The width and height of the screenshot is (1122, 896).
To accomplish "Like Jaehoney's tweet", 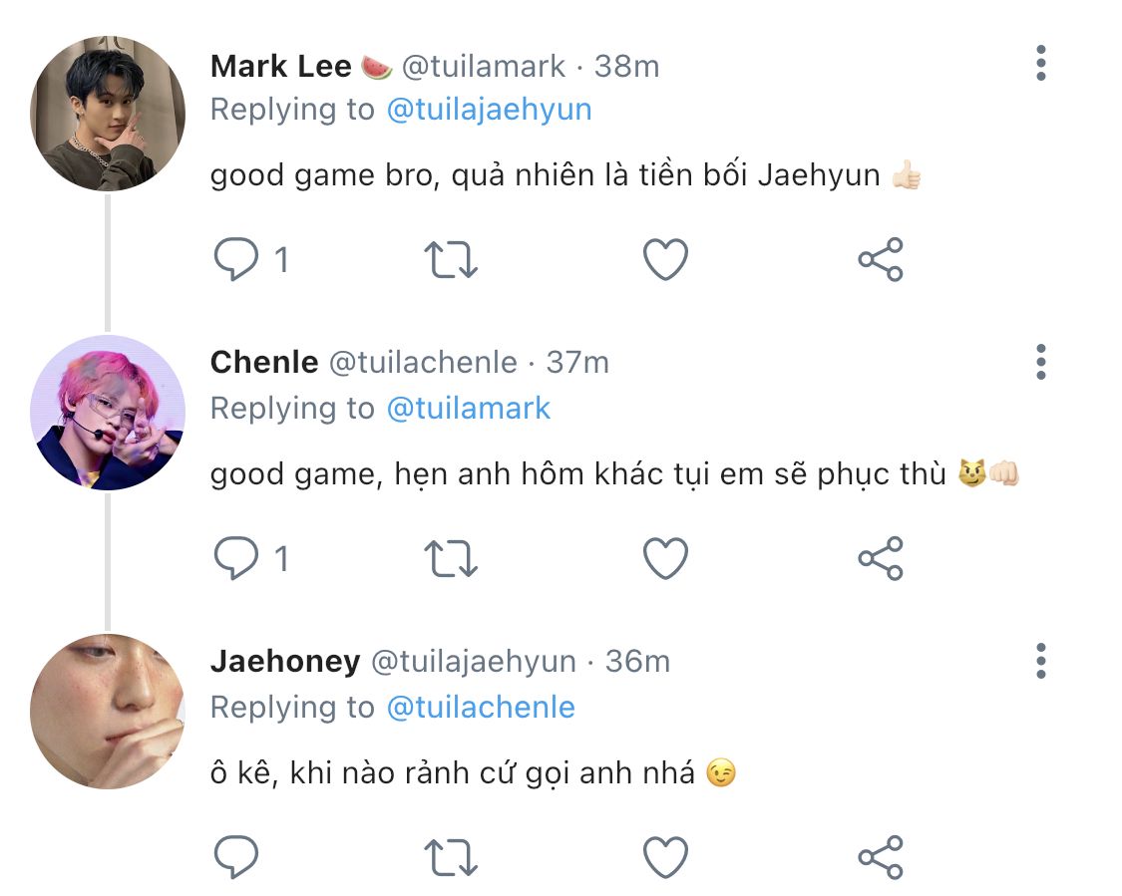I will [x=665, y=857].
